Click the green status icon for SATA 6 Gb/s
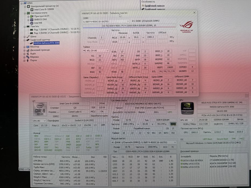 tap(182, 160)
